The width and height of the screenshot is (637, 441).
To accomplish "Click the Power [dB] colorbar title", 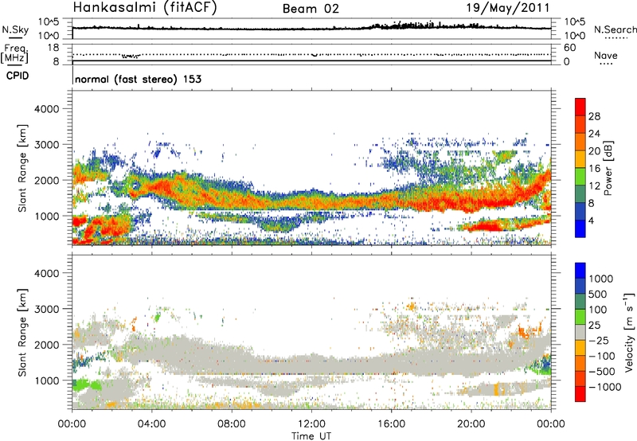I will coord(608,168).
